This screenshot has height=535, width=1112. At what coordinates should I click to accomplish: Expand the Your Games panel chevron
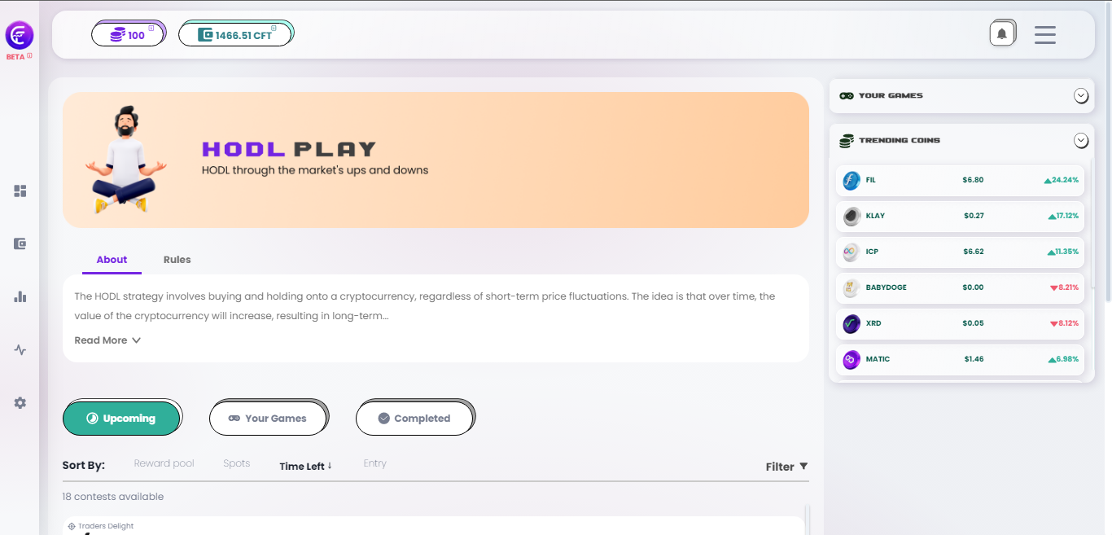(1081, 95)
